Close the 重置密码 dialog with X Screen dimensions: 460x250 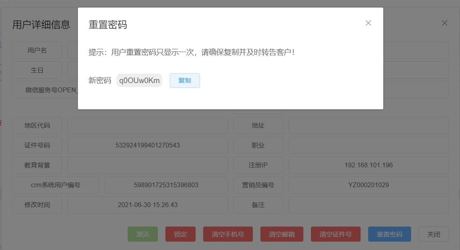click(368, 23)
